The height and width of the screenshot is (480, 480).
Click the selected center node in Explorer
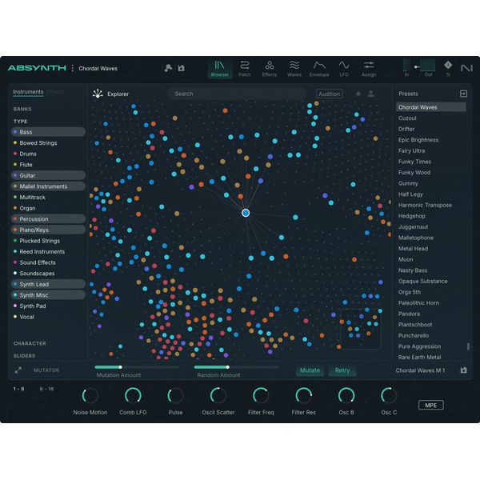[246, 213]
